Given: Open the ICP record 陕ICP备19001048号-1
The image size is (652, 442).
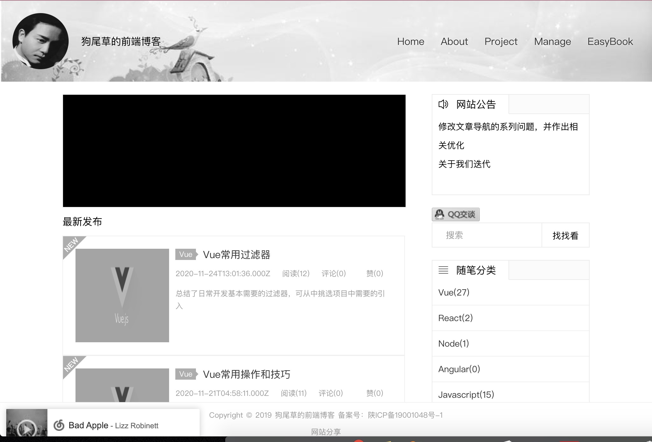Looking at the screenshot, I should pyautogui.click(x=405, y=415).
